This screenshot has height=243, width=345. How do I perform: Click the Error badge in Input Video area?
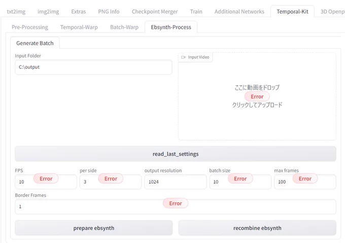pyautogui.click(x=257, y=96)
